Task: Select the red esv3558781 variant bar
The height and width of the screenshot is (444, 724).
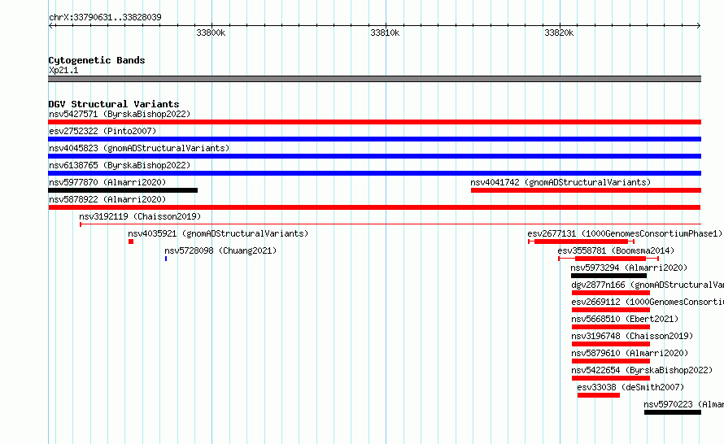Action: (608, 259)
